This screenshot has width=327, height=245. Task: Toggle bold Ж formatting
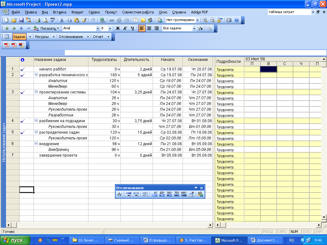pyautogui.click(x=118, y=28)
